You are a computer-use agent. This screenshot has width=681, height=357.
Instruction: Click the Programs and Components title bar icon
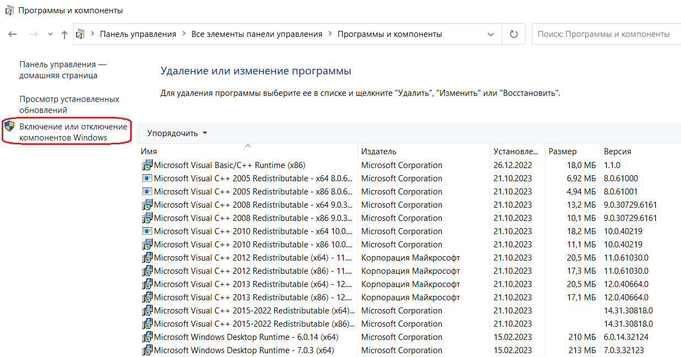coord(9,10)
